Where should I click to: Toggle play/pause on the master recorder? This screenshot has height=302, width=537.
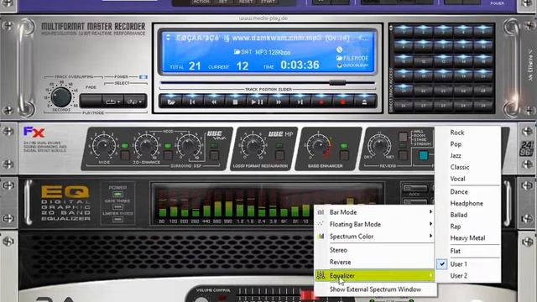[257, 102]
